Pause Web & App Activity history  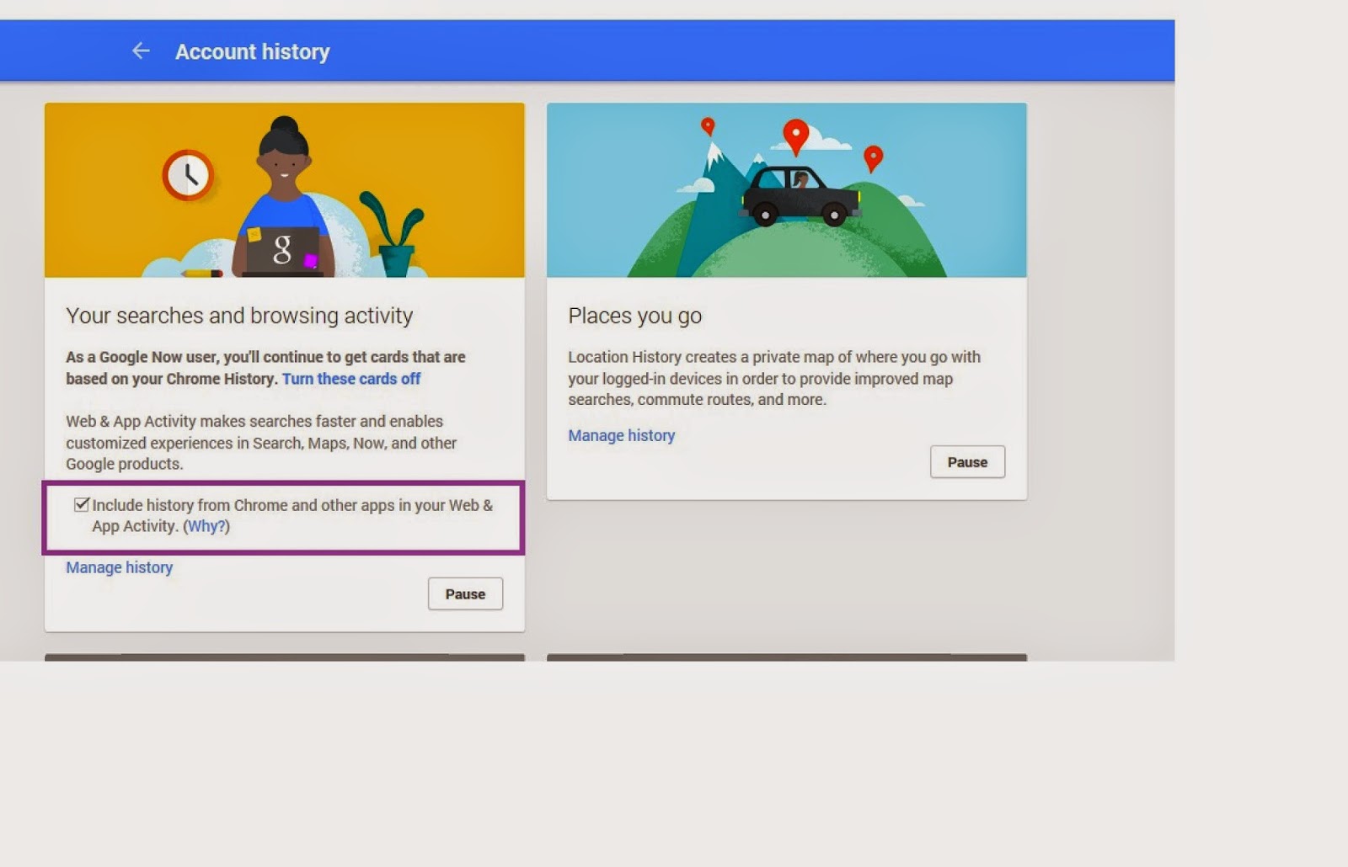coord(465,593)
